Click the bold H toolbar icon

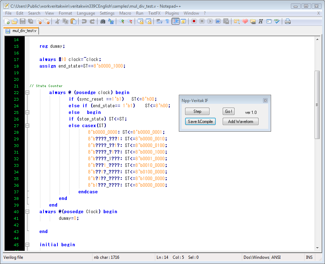[x=261, y=21]
